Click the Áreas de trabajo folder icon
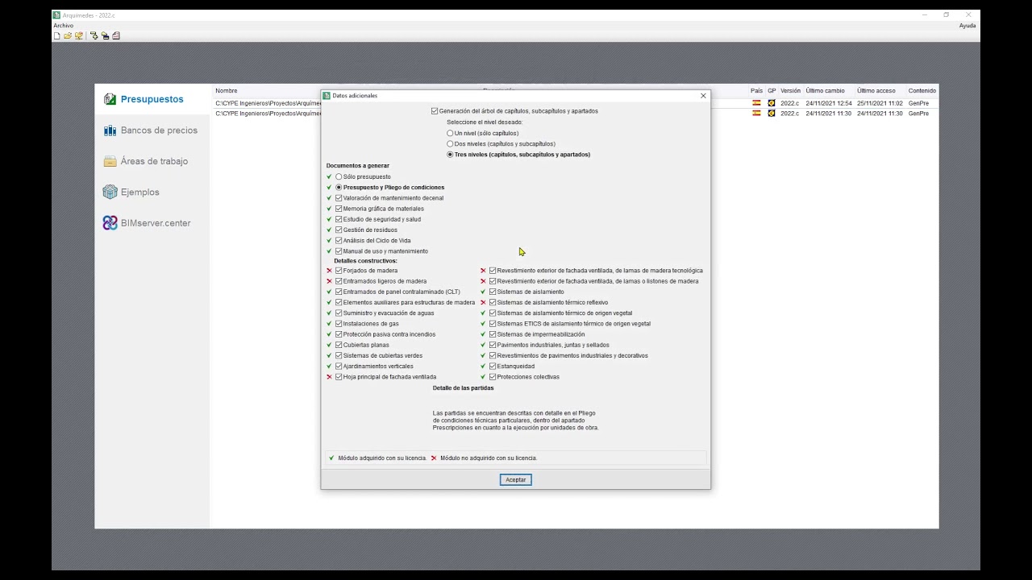 click(110, 161)
